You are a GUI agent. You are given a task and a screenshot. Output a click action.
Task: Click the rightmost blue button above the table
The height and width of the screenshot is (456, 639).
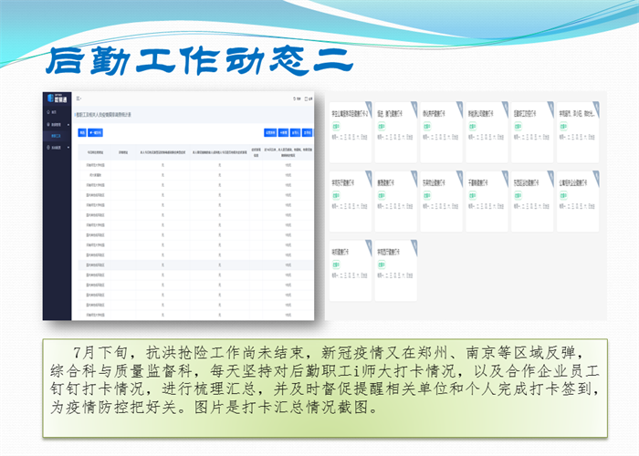pyautogui.click(x=309, y=132)
